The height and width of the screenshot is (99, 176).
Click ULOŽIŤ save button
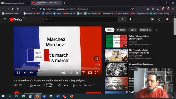(x=89, y=86)
